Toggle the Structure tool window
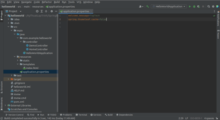Image resolution: width=220 pixels, height=120 pixels. tap(2, 87)
